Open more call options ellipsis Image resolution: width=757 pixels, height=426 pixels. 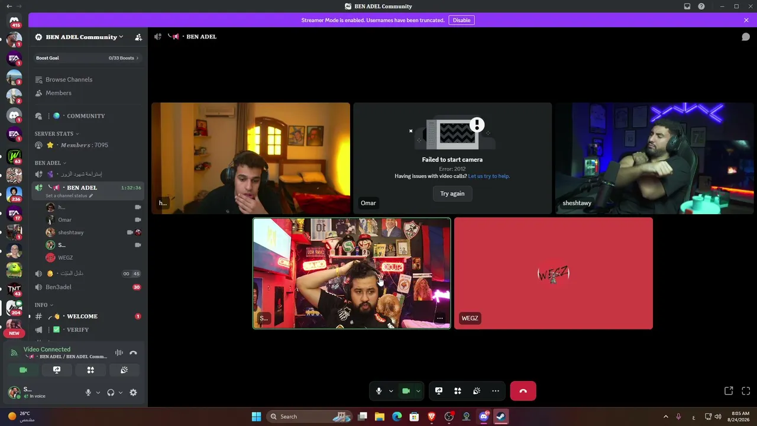tap(496, 391)
